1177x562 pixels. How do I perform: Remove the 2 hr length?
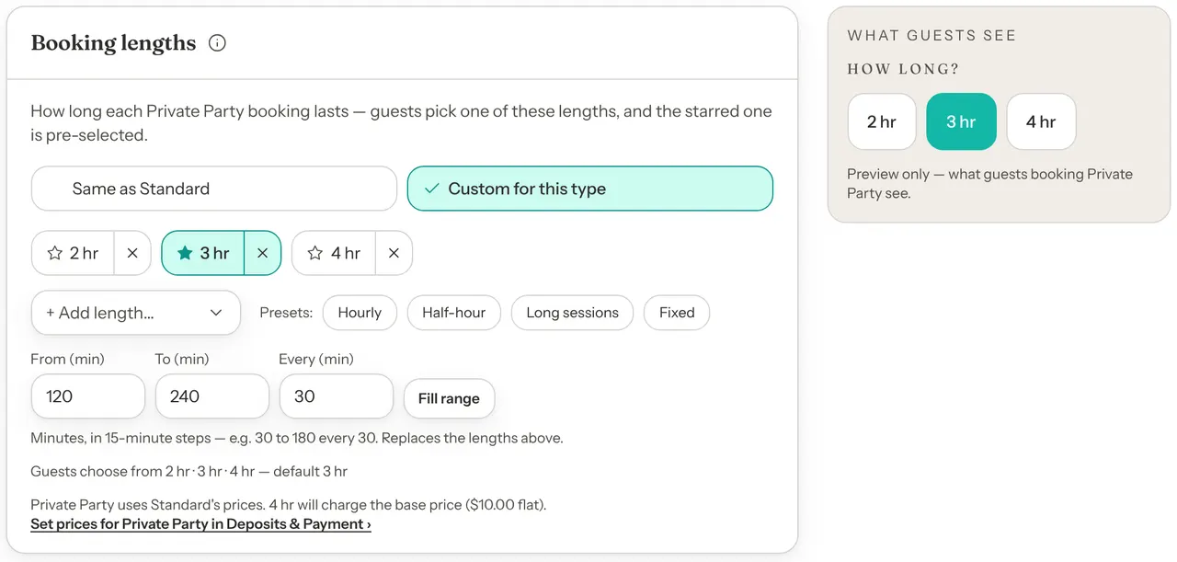[132, 253]
